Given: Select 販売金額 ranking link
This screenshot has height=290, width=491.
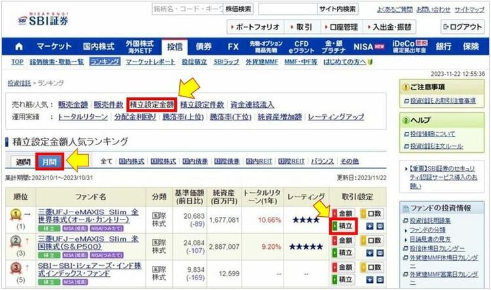Looking at the screenshot, I should click(x=73, y=105).
